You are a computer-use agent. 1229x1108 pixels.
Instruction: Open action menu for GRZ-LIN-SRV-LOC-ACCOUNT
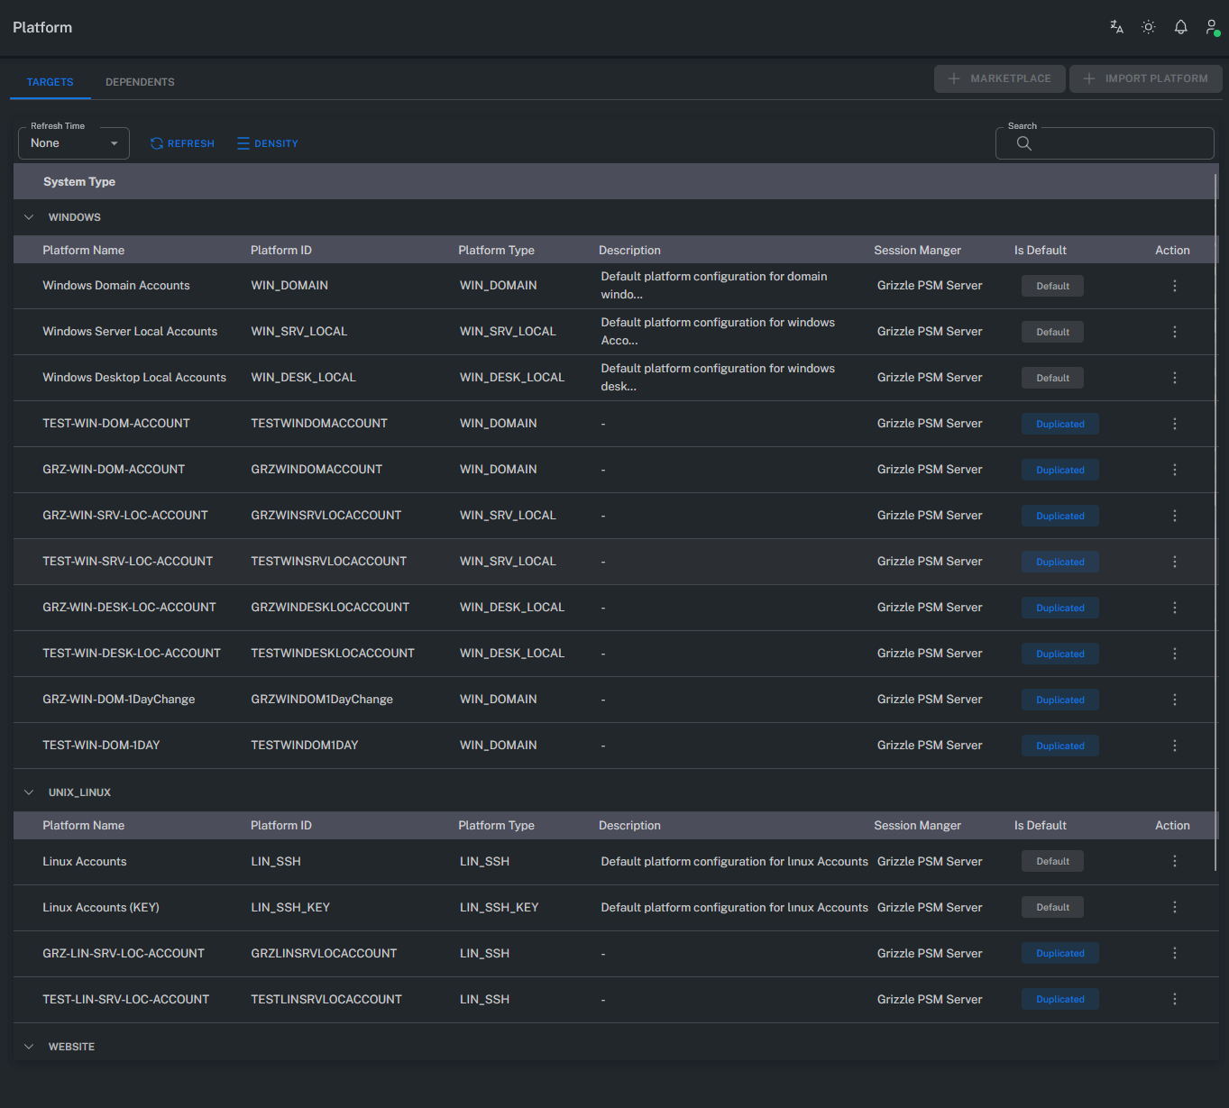coord(1174,953)
